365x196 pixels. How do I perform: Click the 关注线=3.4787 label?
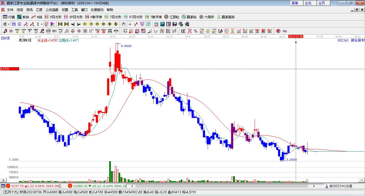(x=47, y=40)
